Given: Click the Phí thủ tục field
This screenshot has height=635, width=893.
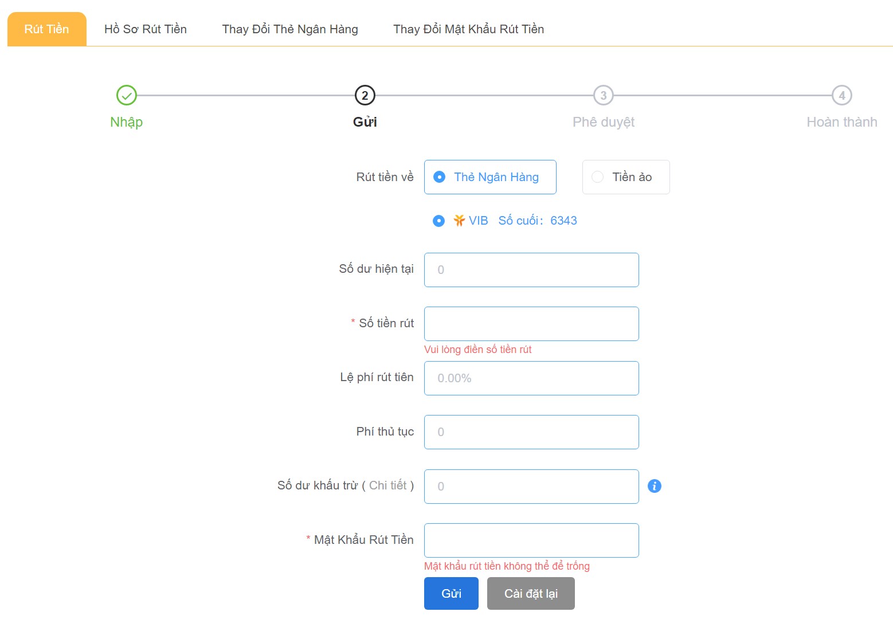Looking at the screenshot, I should point(531,432).
